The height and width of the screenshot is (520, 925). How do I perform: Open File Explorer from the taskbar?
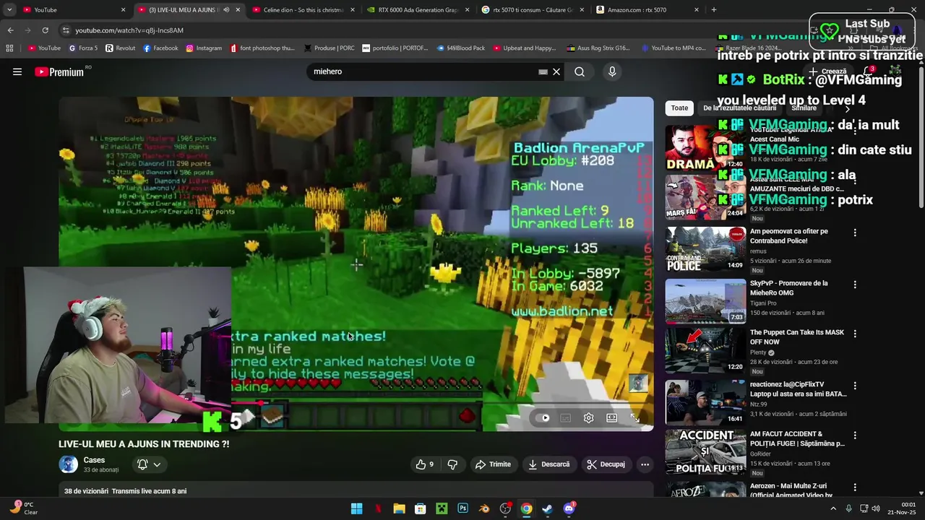[399, 509]
